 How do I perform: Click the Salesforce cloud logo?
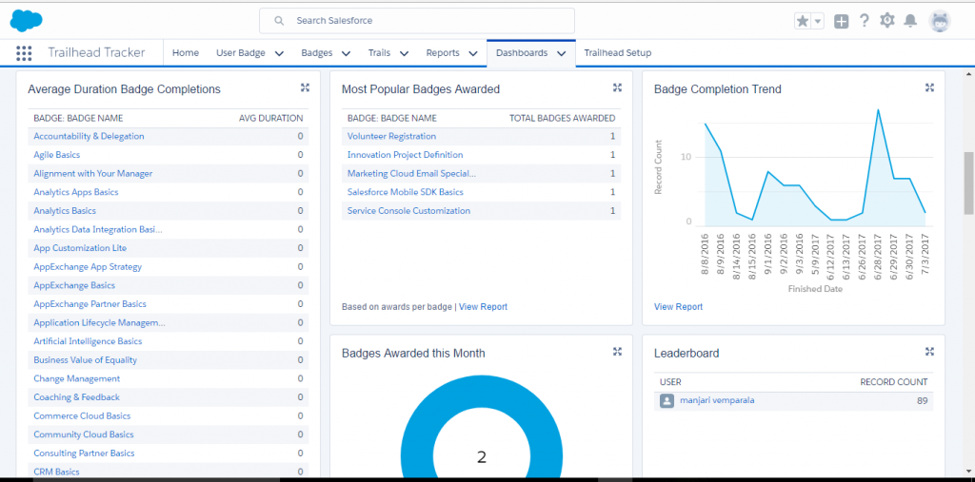pyautogui.click(x=26, y=21)
